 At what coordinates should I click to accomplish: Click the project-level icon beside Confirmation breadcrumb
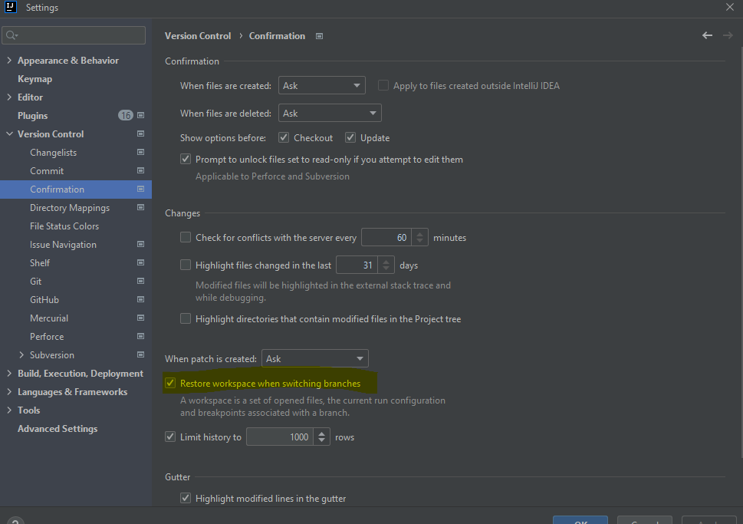320,36
